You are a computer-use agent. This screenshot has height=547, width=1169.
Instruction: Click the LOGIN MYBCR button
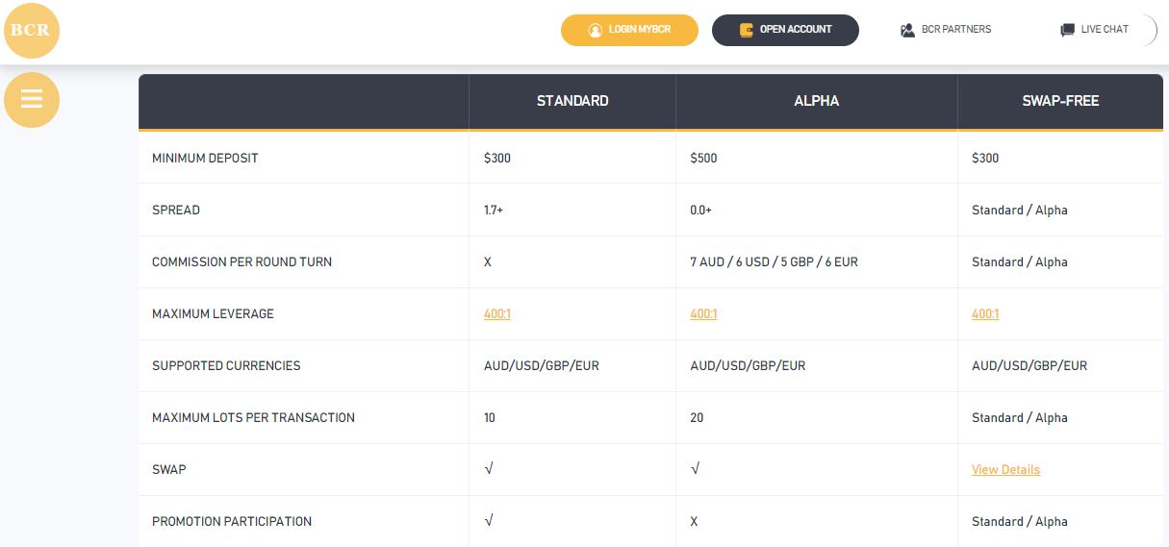click(x=629, y=30)
